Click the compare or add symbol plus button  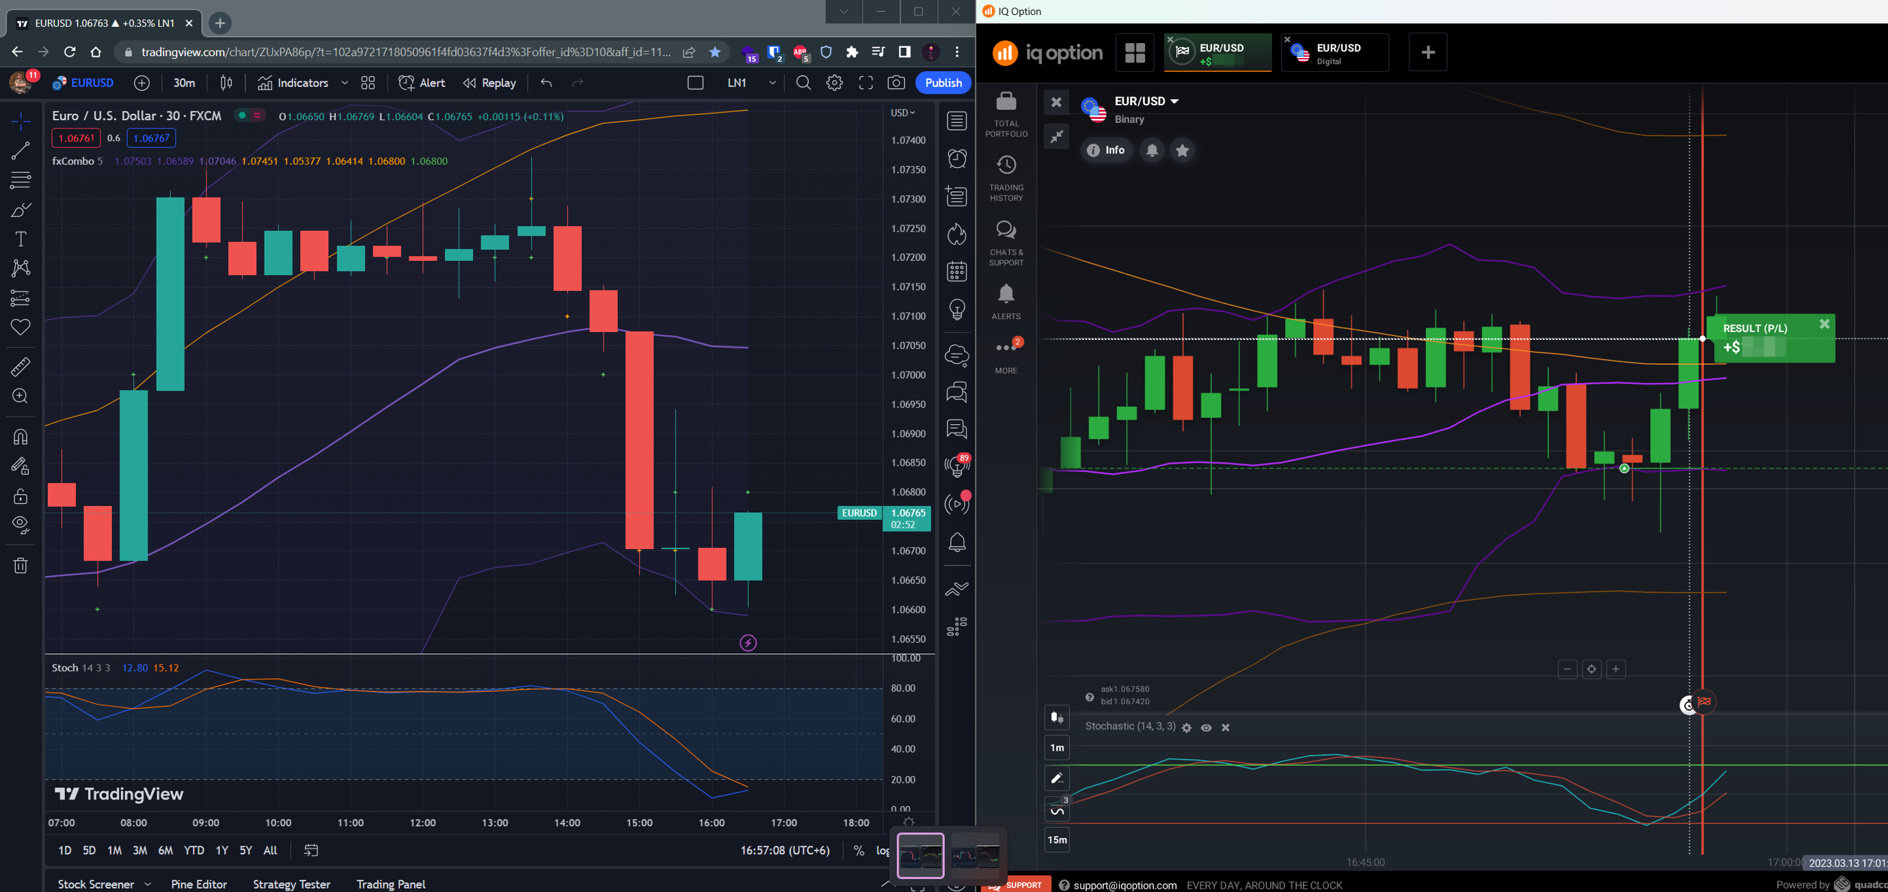click(x=142, y=83)
